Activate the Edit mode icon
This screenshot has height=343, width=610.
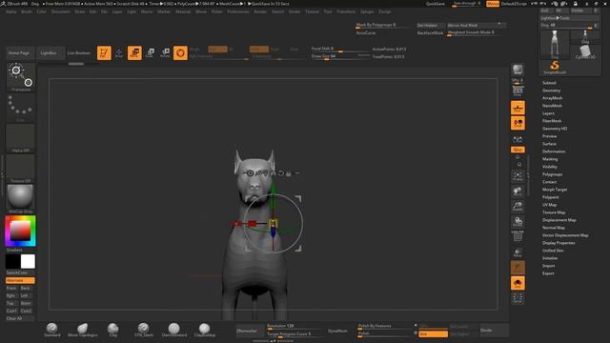tap(104, 52)
